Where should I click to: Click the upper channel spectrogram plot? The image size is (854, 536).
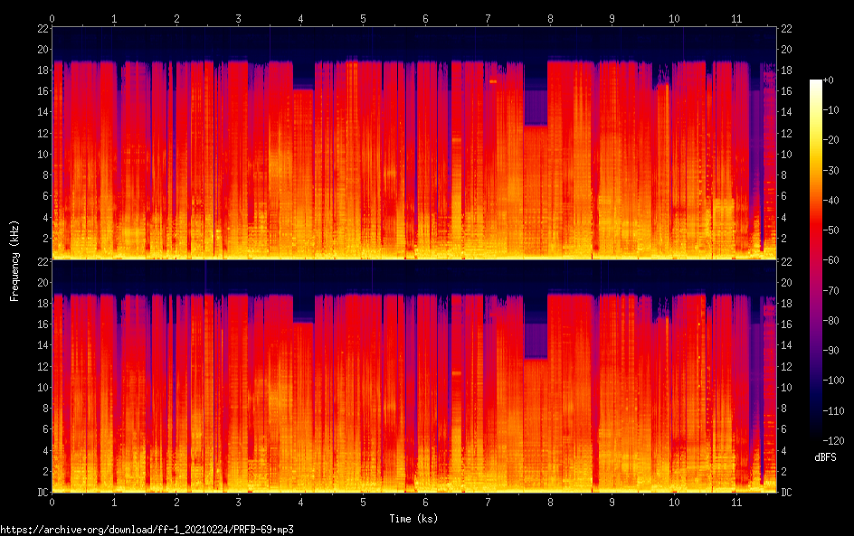pos(414,143)
